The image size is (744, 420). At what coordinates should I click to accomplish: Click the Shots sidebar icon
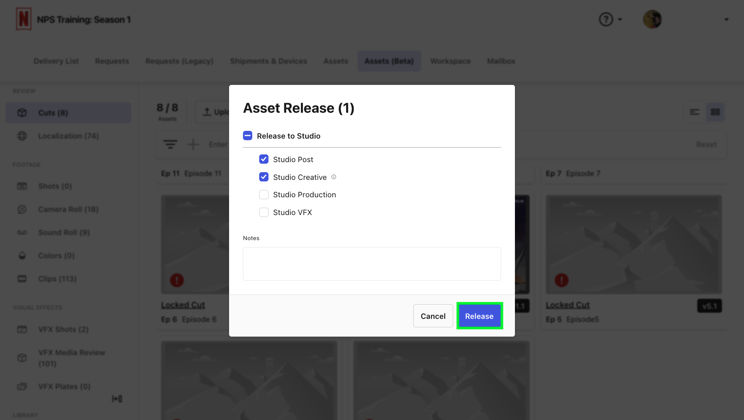(x=22, y=186)
